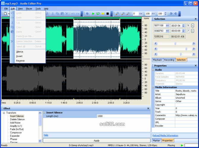Close the Selection panel
The height and width of the screenshot is (148, 199).
[195, 19]
